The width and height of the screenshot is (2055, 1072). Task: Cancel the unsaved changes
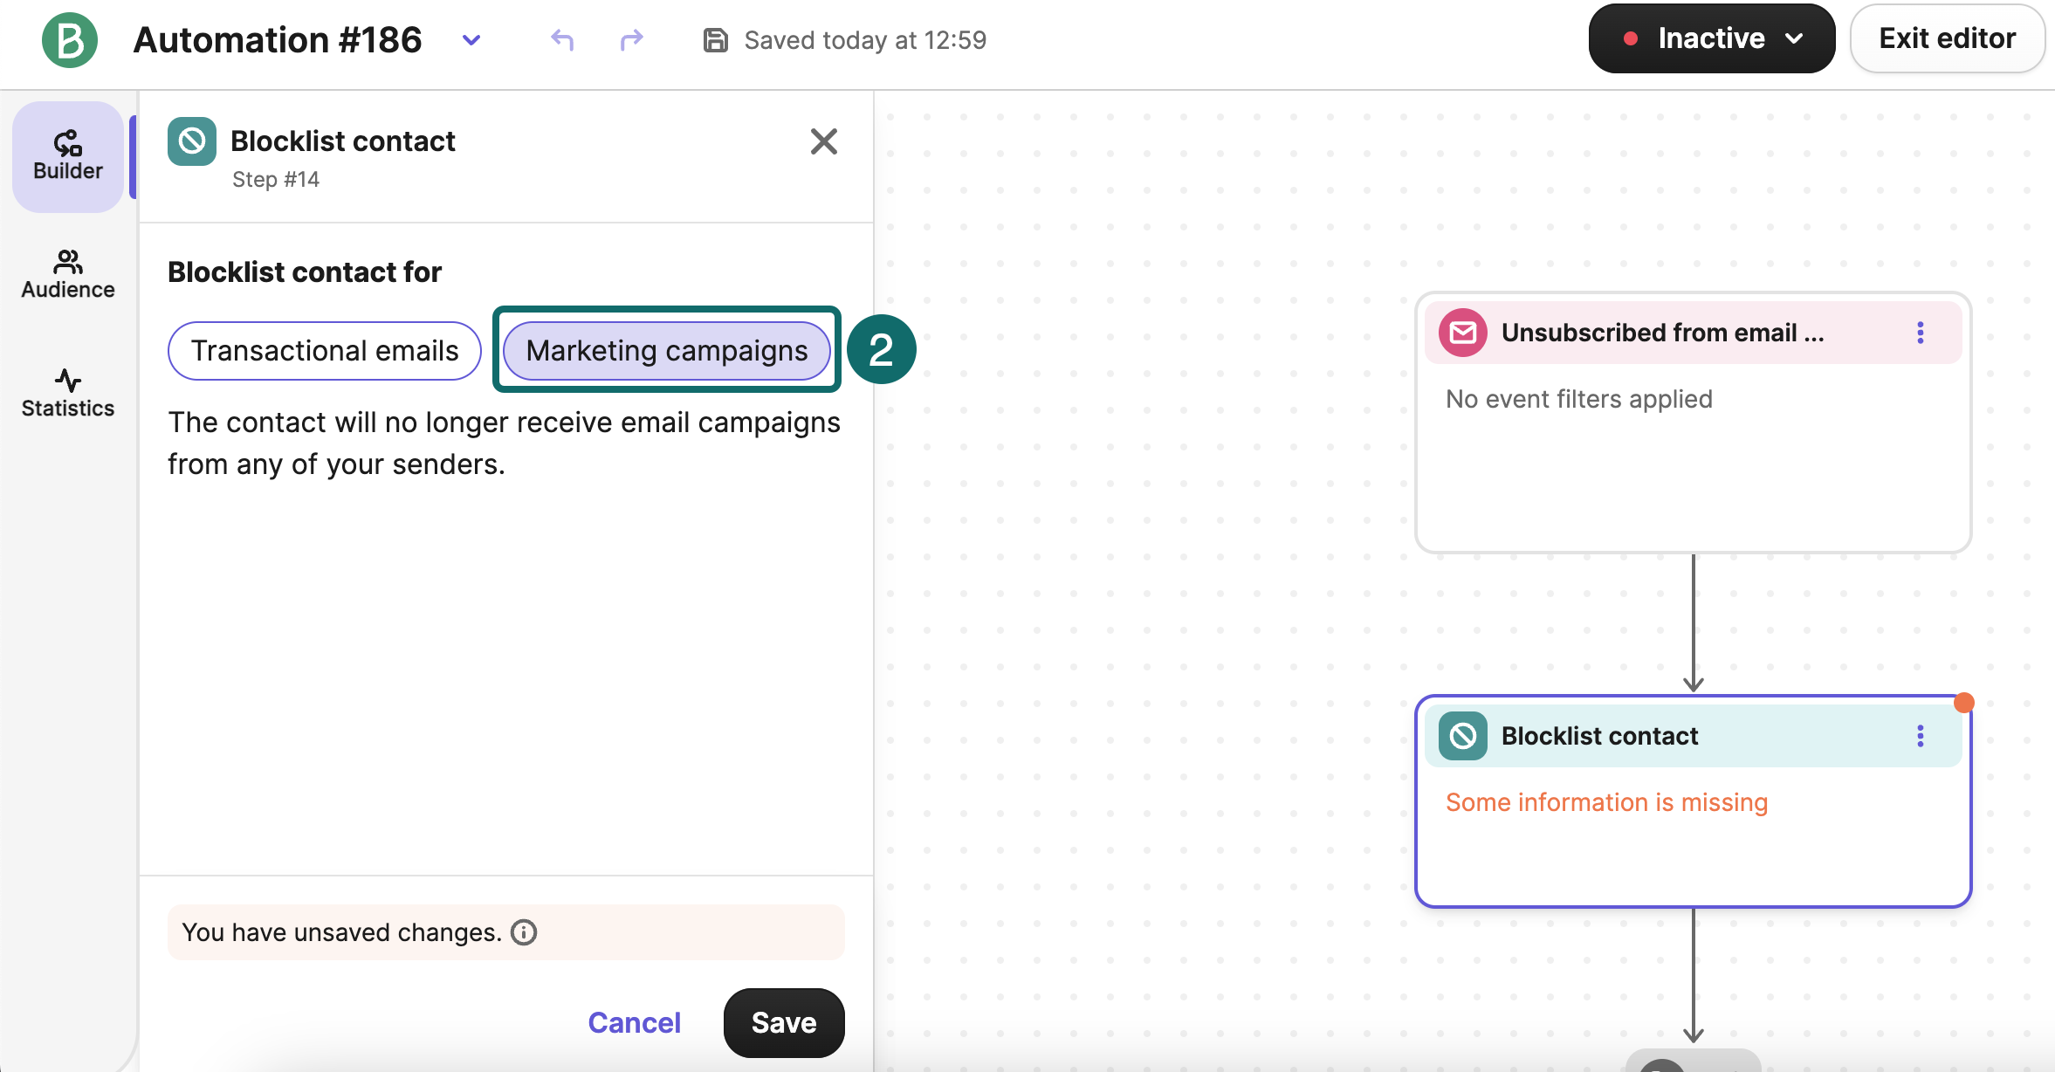pyautogui.click(x=635, y=1022)
